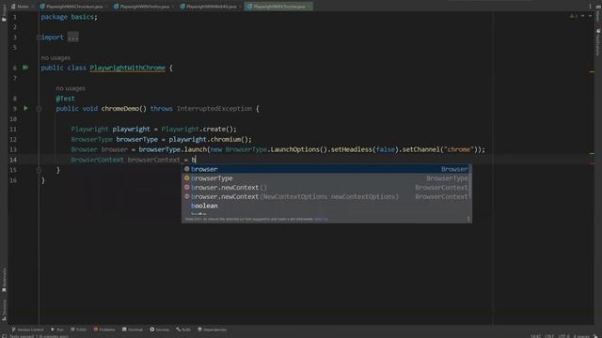
Task: Open the Dependencies tool window
Action: pos(212,330)
